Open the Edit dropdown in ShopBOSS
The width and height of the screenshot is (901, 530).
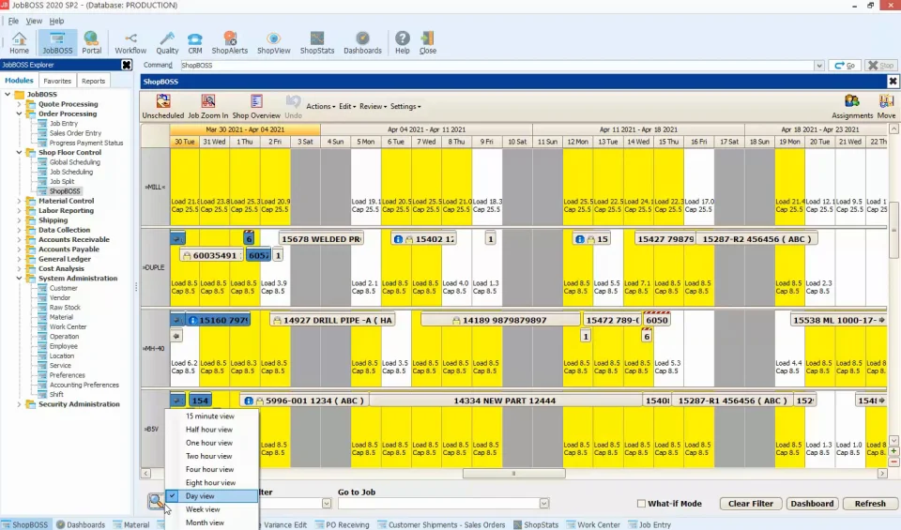pos(347,106)
